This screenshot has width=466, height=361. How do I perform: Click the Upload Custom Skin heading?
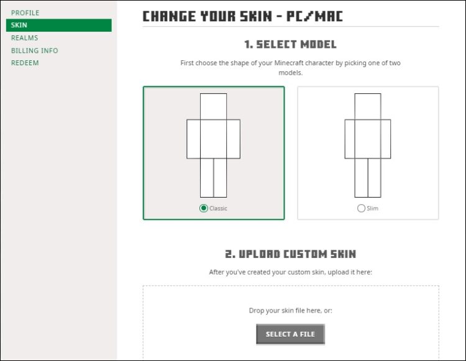click(x=290, y=254)
